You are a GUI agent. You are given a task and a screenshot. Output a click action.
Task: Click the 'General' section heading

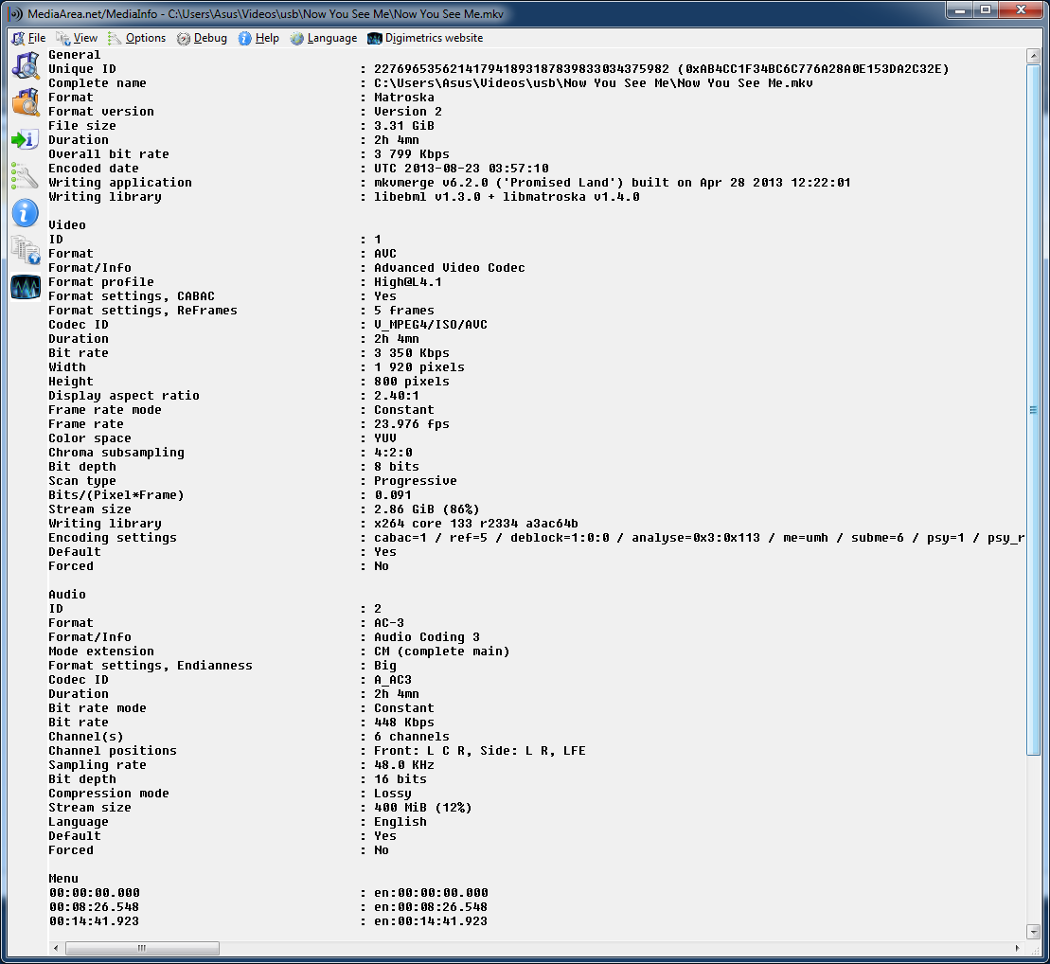75,55
